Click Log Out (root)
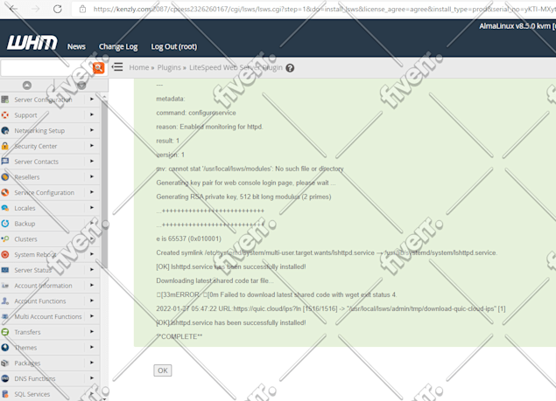Screen dimensions: 556x401 pos(173,46)
